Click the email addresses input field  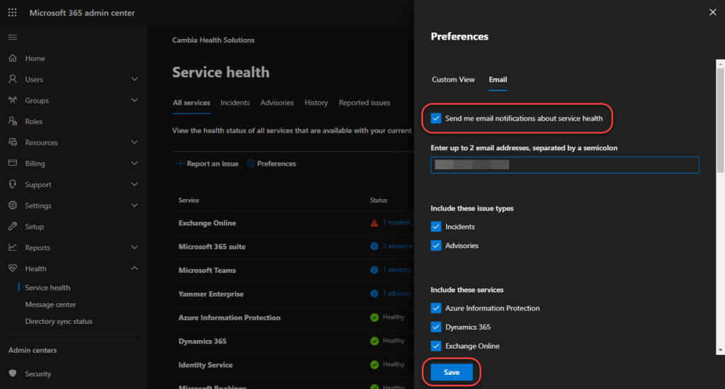[564, 165]
